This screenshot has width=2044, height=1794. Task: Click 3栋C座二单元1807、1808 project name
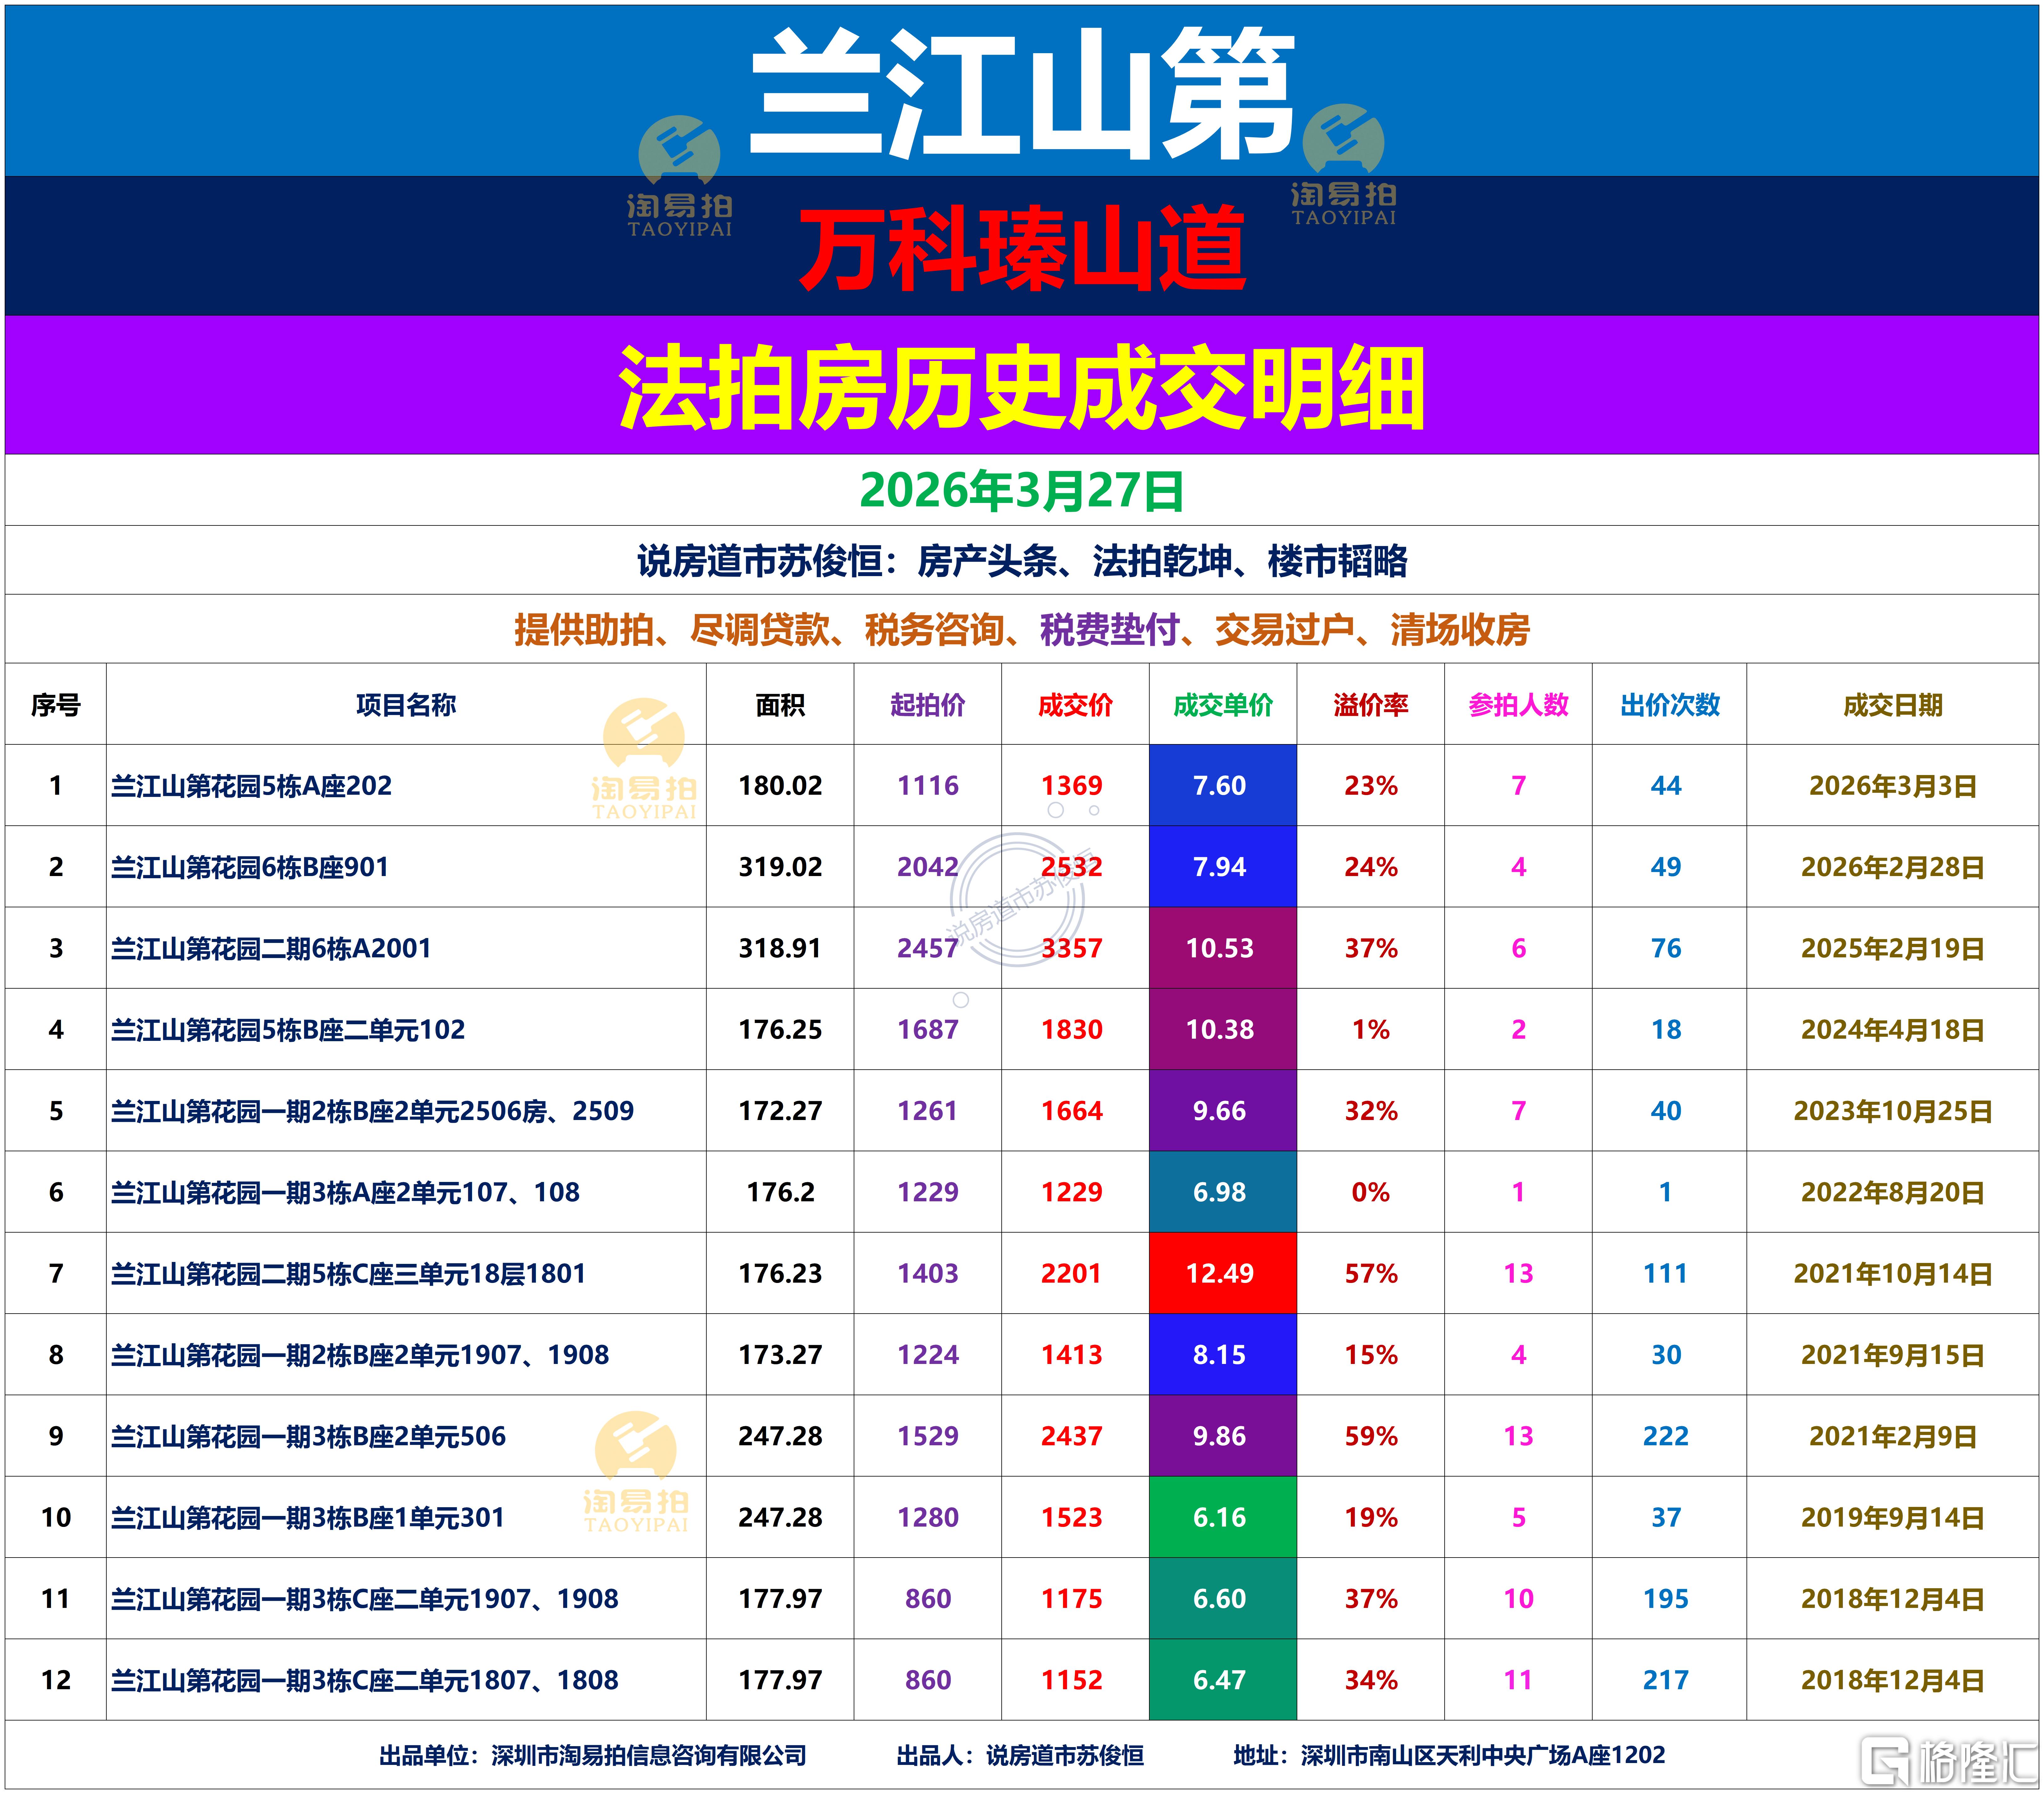click(365, 1680)
